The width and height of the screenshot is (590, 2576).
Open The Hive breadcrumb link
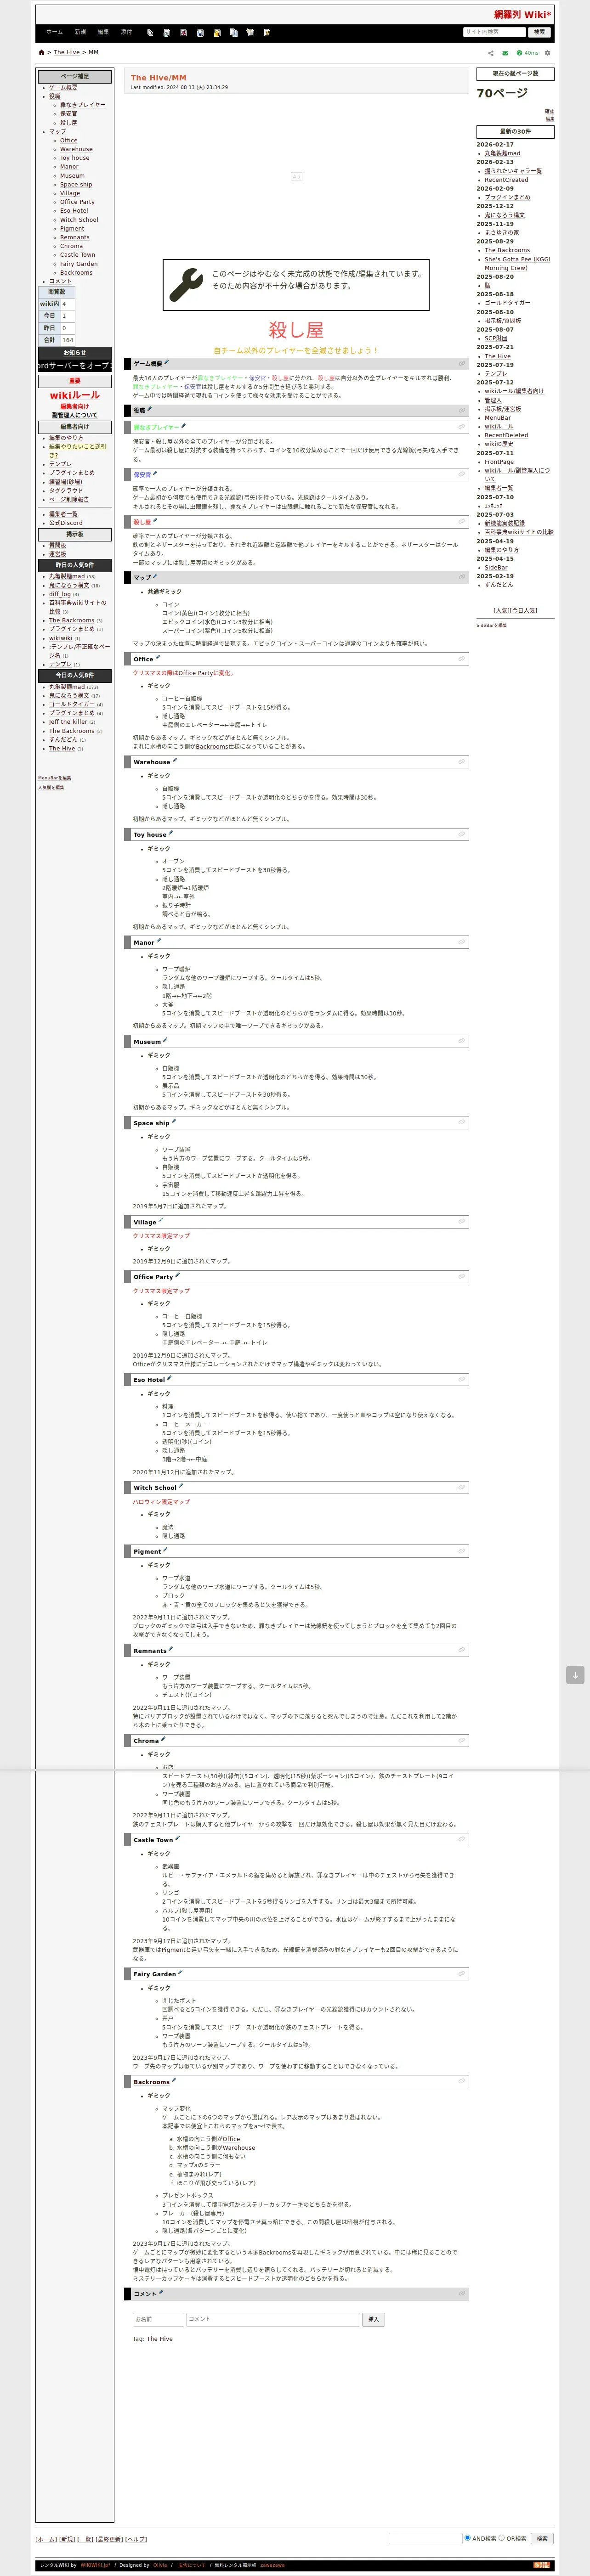click(x=67, y=52)
